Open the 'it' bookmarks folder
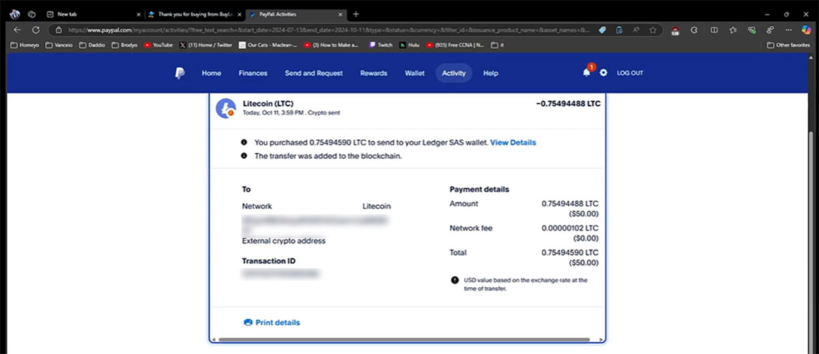 point(497,45)
